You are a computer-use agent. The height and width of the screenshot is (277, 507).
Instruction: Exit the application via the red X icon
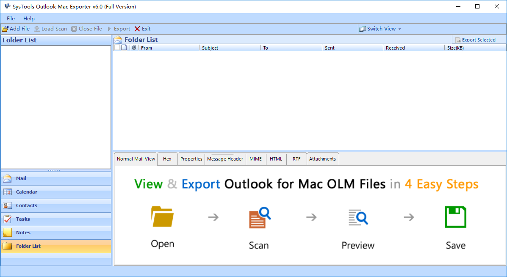(x=142, y=28)
